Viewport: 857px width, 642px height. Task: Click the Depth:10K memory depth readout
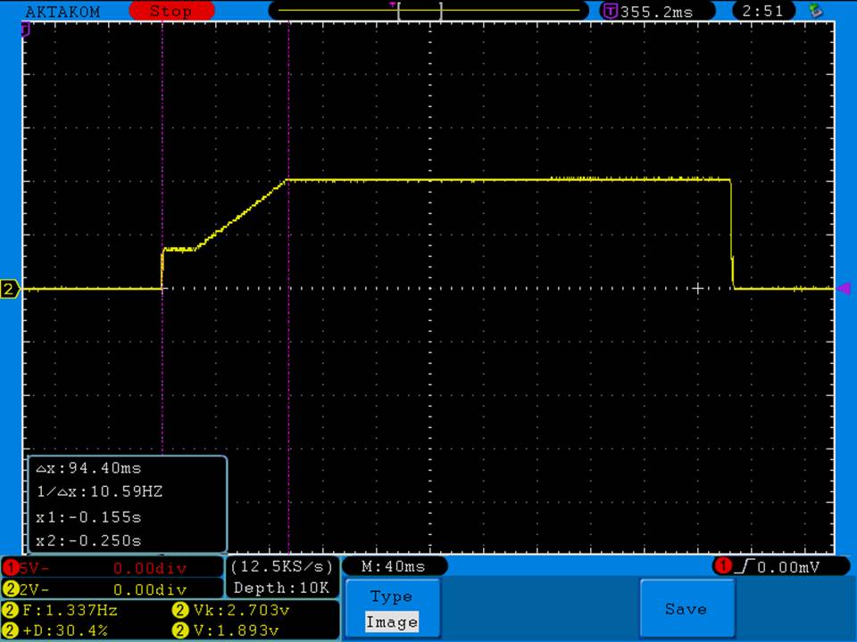[281, 588]
